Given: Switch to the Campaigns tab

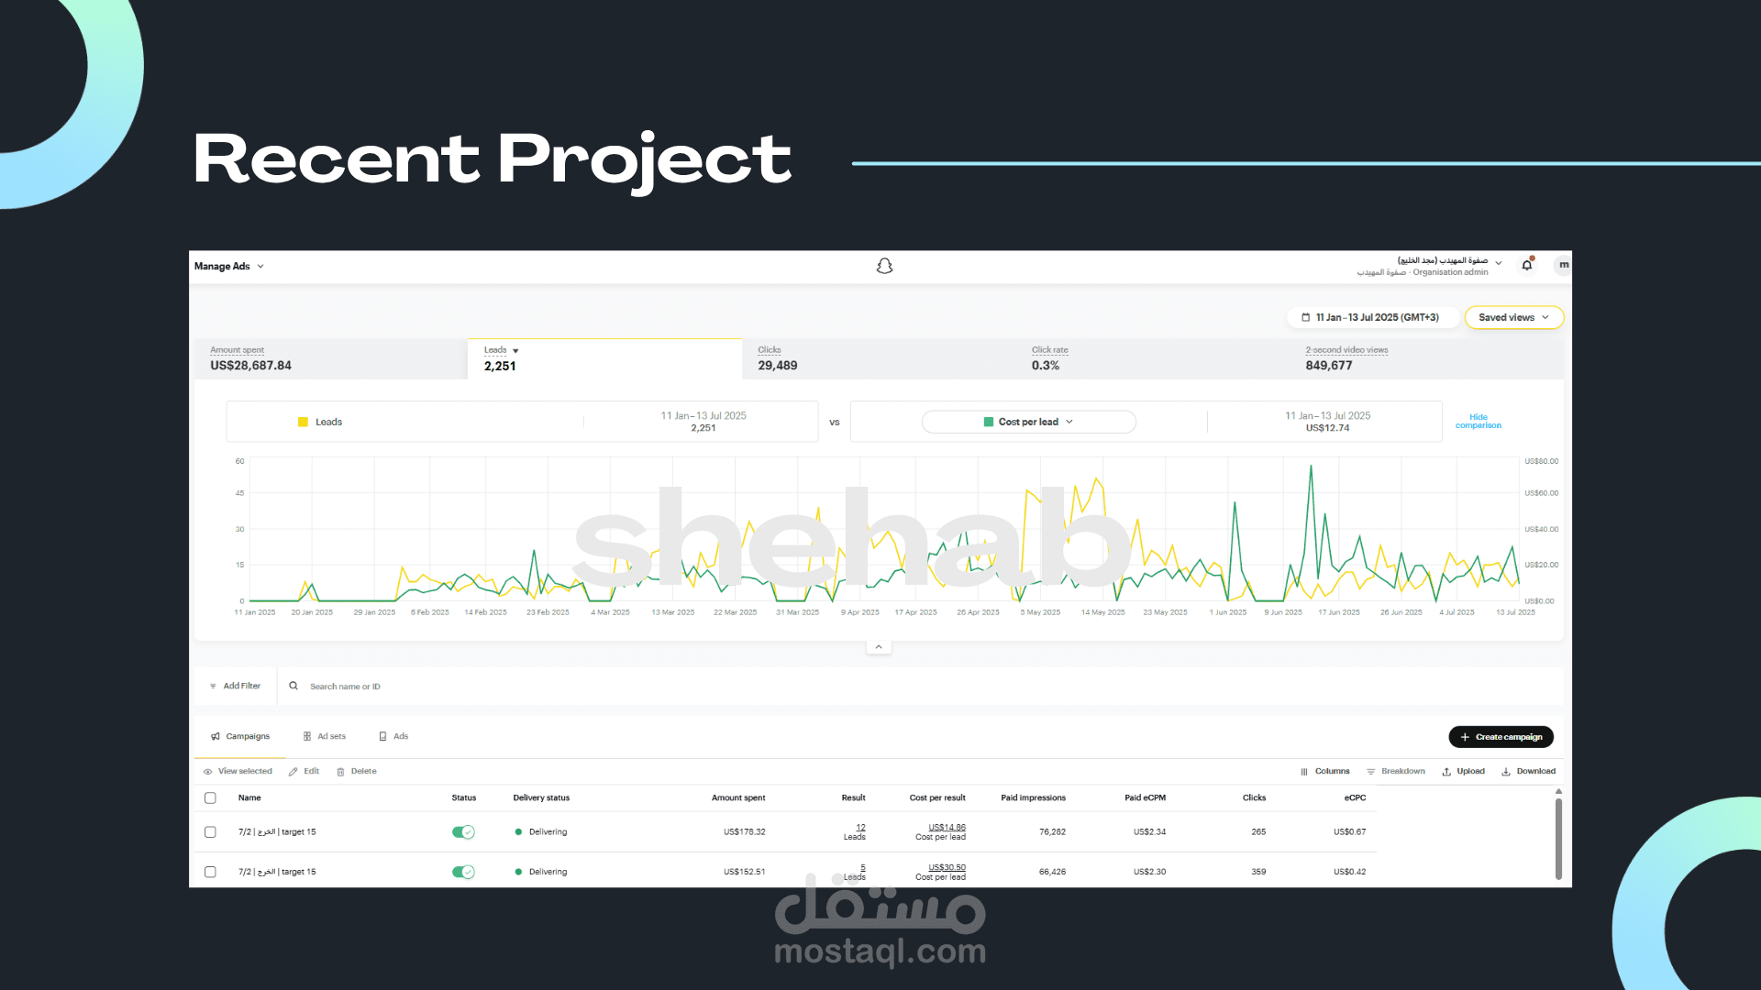Looking at the screenshot, I should pyautogui.click(x=240, y=736).
